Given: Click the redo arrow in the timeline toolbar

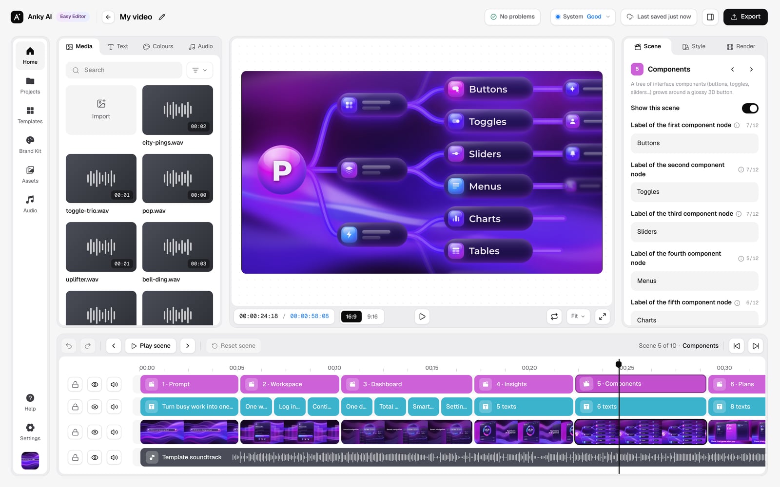Looking at the screenshot, I should tap(88, 346).
